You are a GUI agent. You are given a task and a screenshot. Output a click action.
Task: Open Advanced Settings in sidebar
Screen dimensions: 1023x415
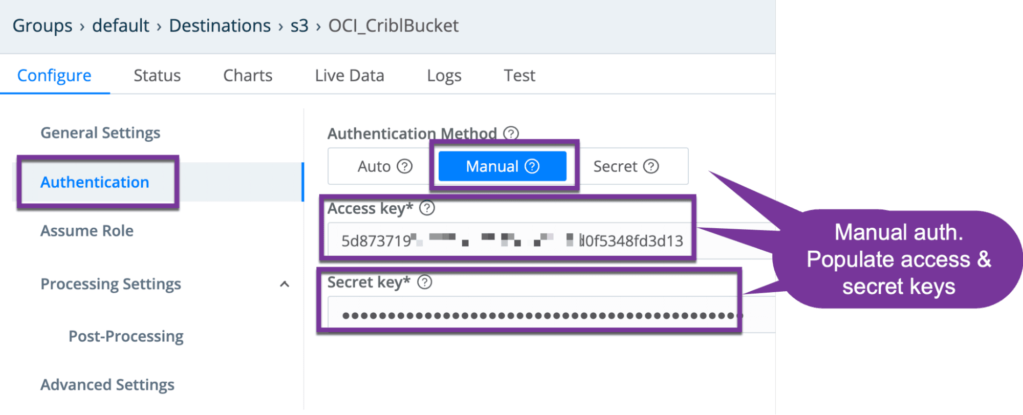[x=107, y=385]
